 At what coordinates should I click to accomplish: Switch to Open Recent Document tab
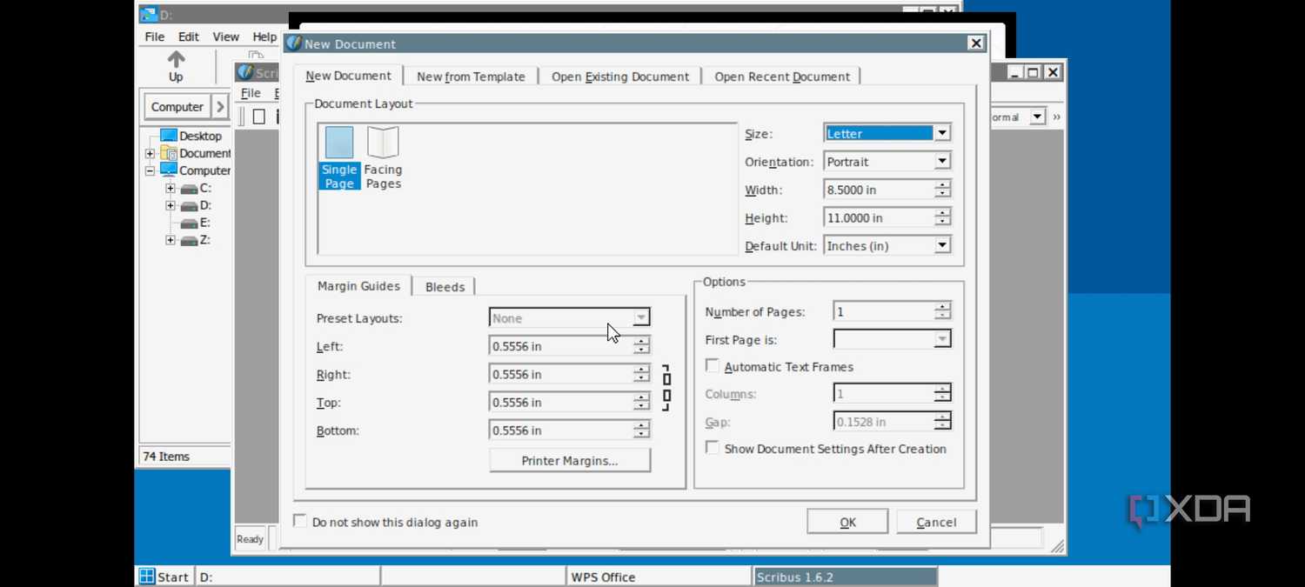tap(782, 77)
